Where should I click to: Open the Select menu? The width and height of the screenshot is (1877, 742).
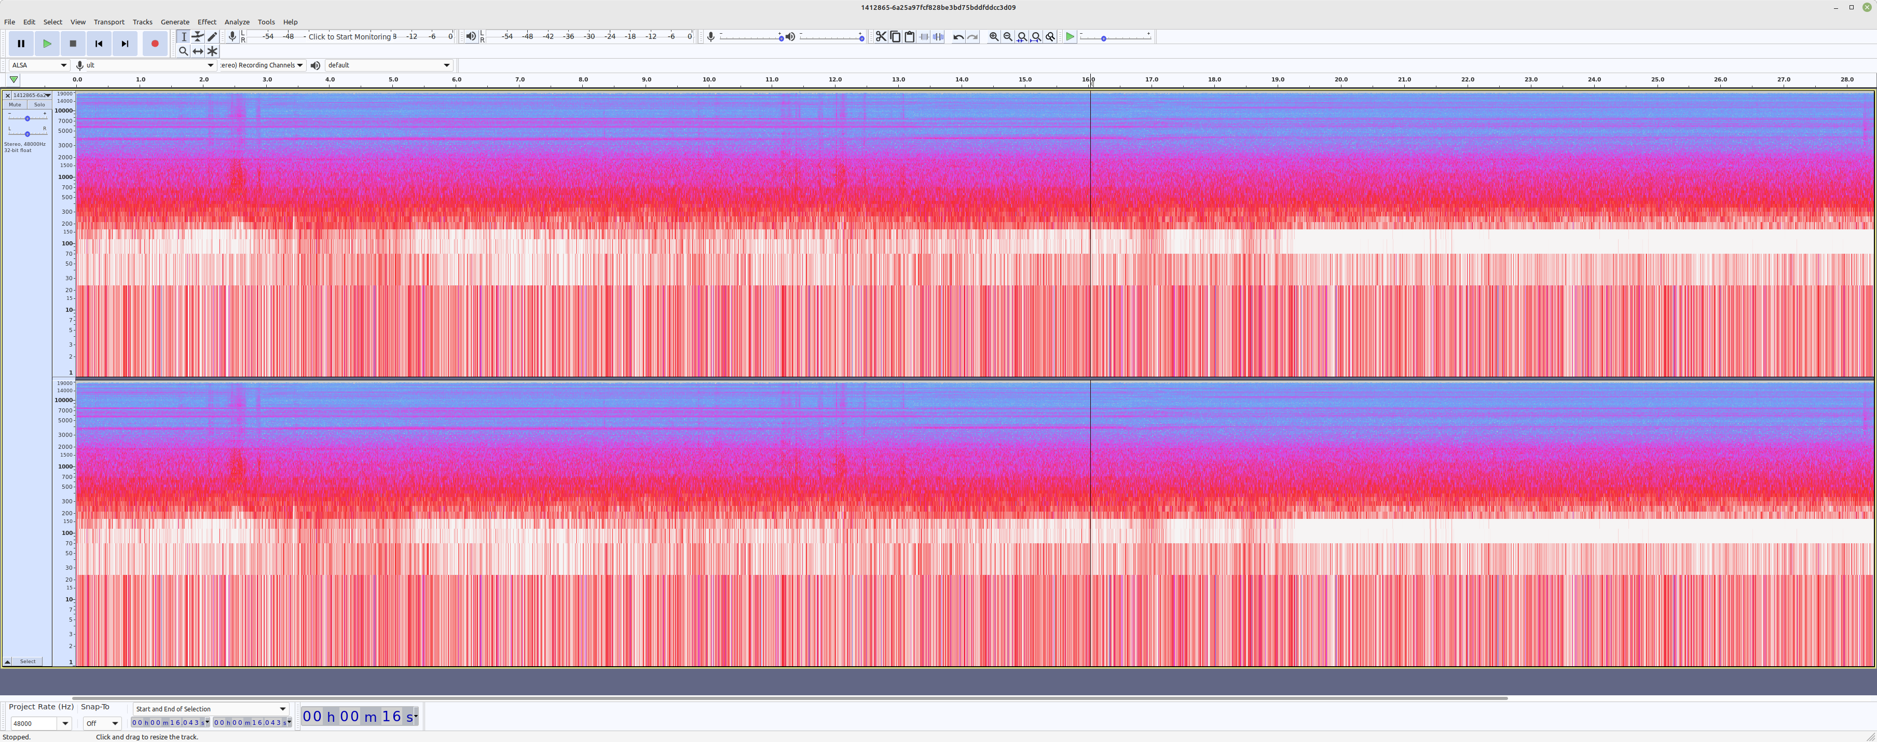52,22
